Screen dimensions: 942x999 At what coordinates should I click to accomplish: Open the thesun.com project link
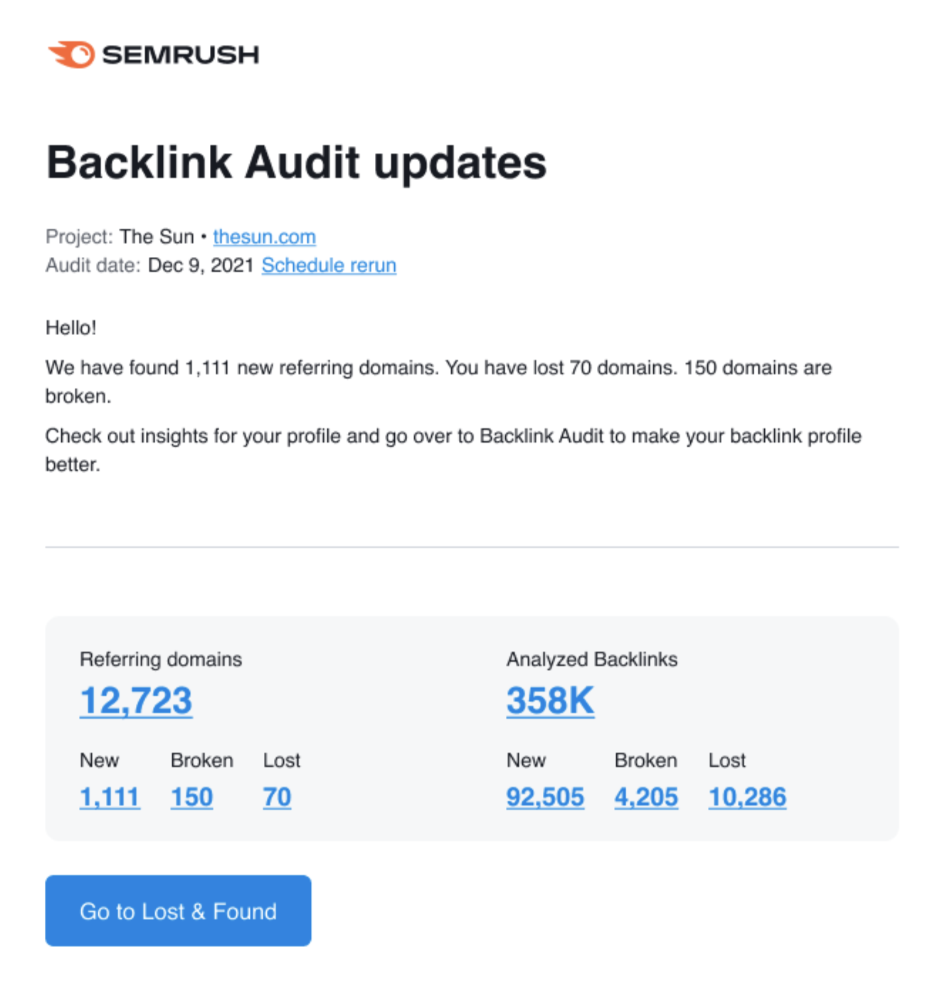(x=264, y=237)
